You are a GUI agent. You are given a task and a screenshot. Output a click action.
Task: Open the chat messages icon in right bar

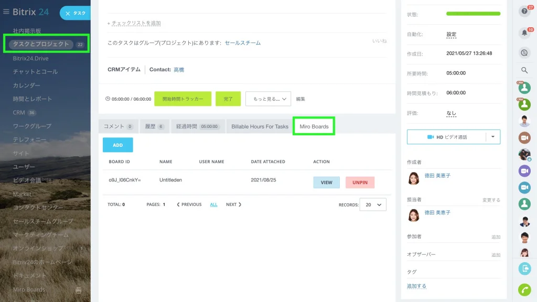524,53
